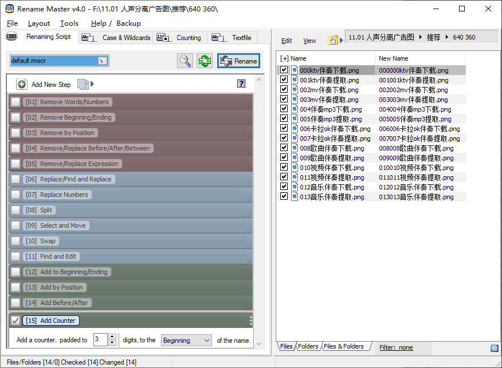The height and width of the screenshot is (368, 502).
Task: Switch to the Case & Wildcards tab
Action: tap(117, 38)
